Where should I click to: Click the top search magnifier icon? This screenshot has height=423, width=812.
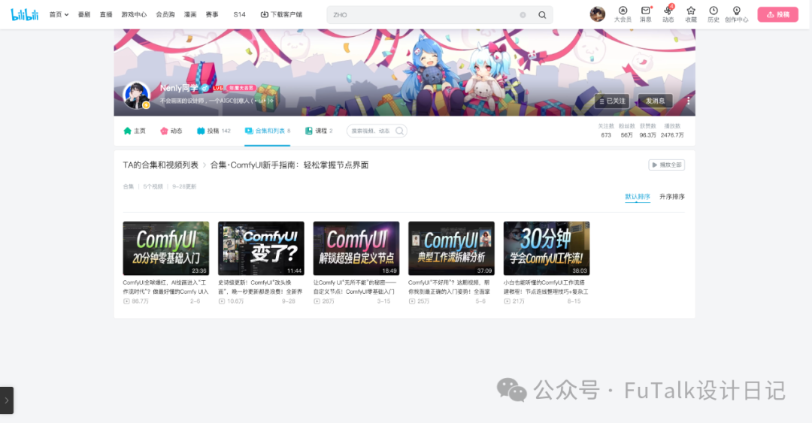click(541, 15)
